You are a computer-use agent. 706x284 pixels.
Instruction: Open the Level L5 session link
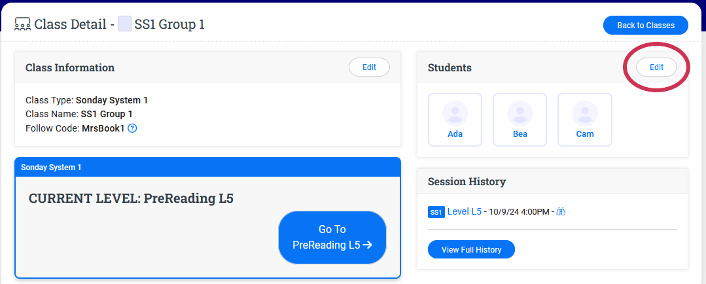click(465, 211)
